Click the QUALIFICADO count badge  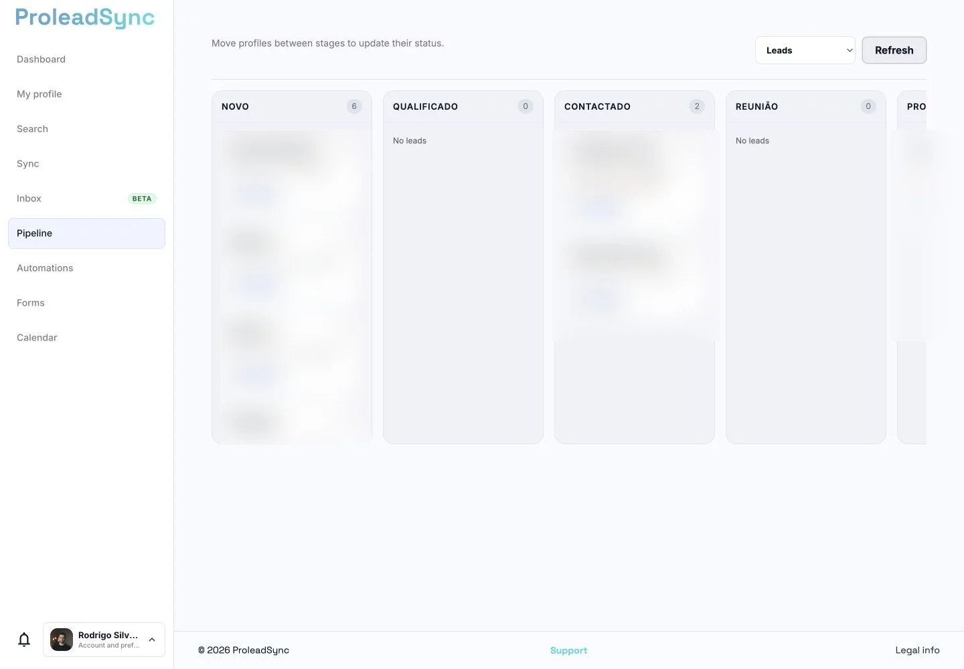point(526,106)
